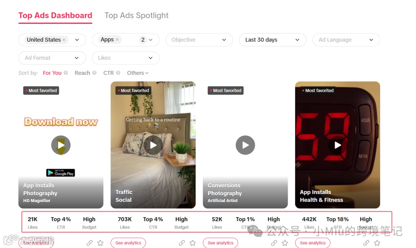See analytics for Traffic Social ad
This screenshot has width=416, height=248.
tap(128, 243)
